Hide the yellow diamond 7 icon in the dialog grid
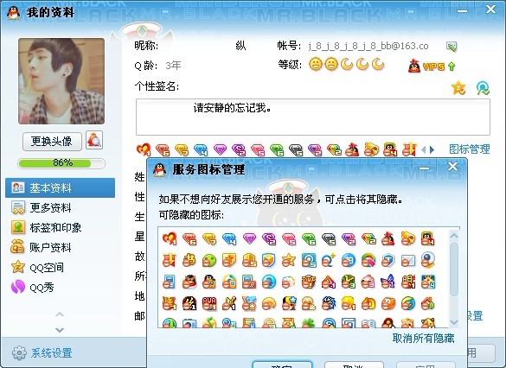Screen dimensions: 506x368 coord(209,238)
